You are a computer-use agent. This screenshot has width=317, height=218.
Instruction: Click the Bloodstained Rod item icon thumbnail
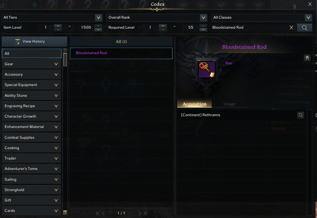coord(206,70)
